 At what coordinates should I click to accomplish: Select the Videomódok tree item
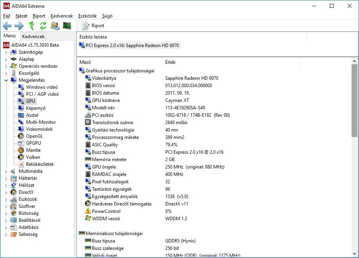[39, 129]
